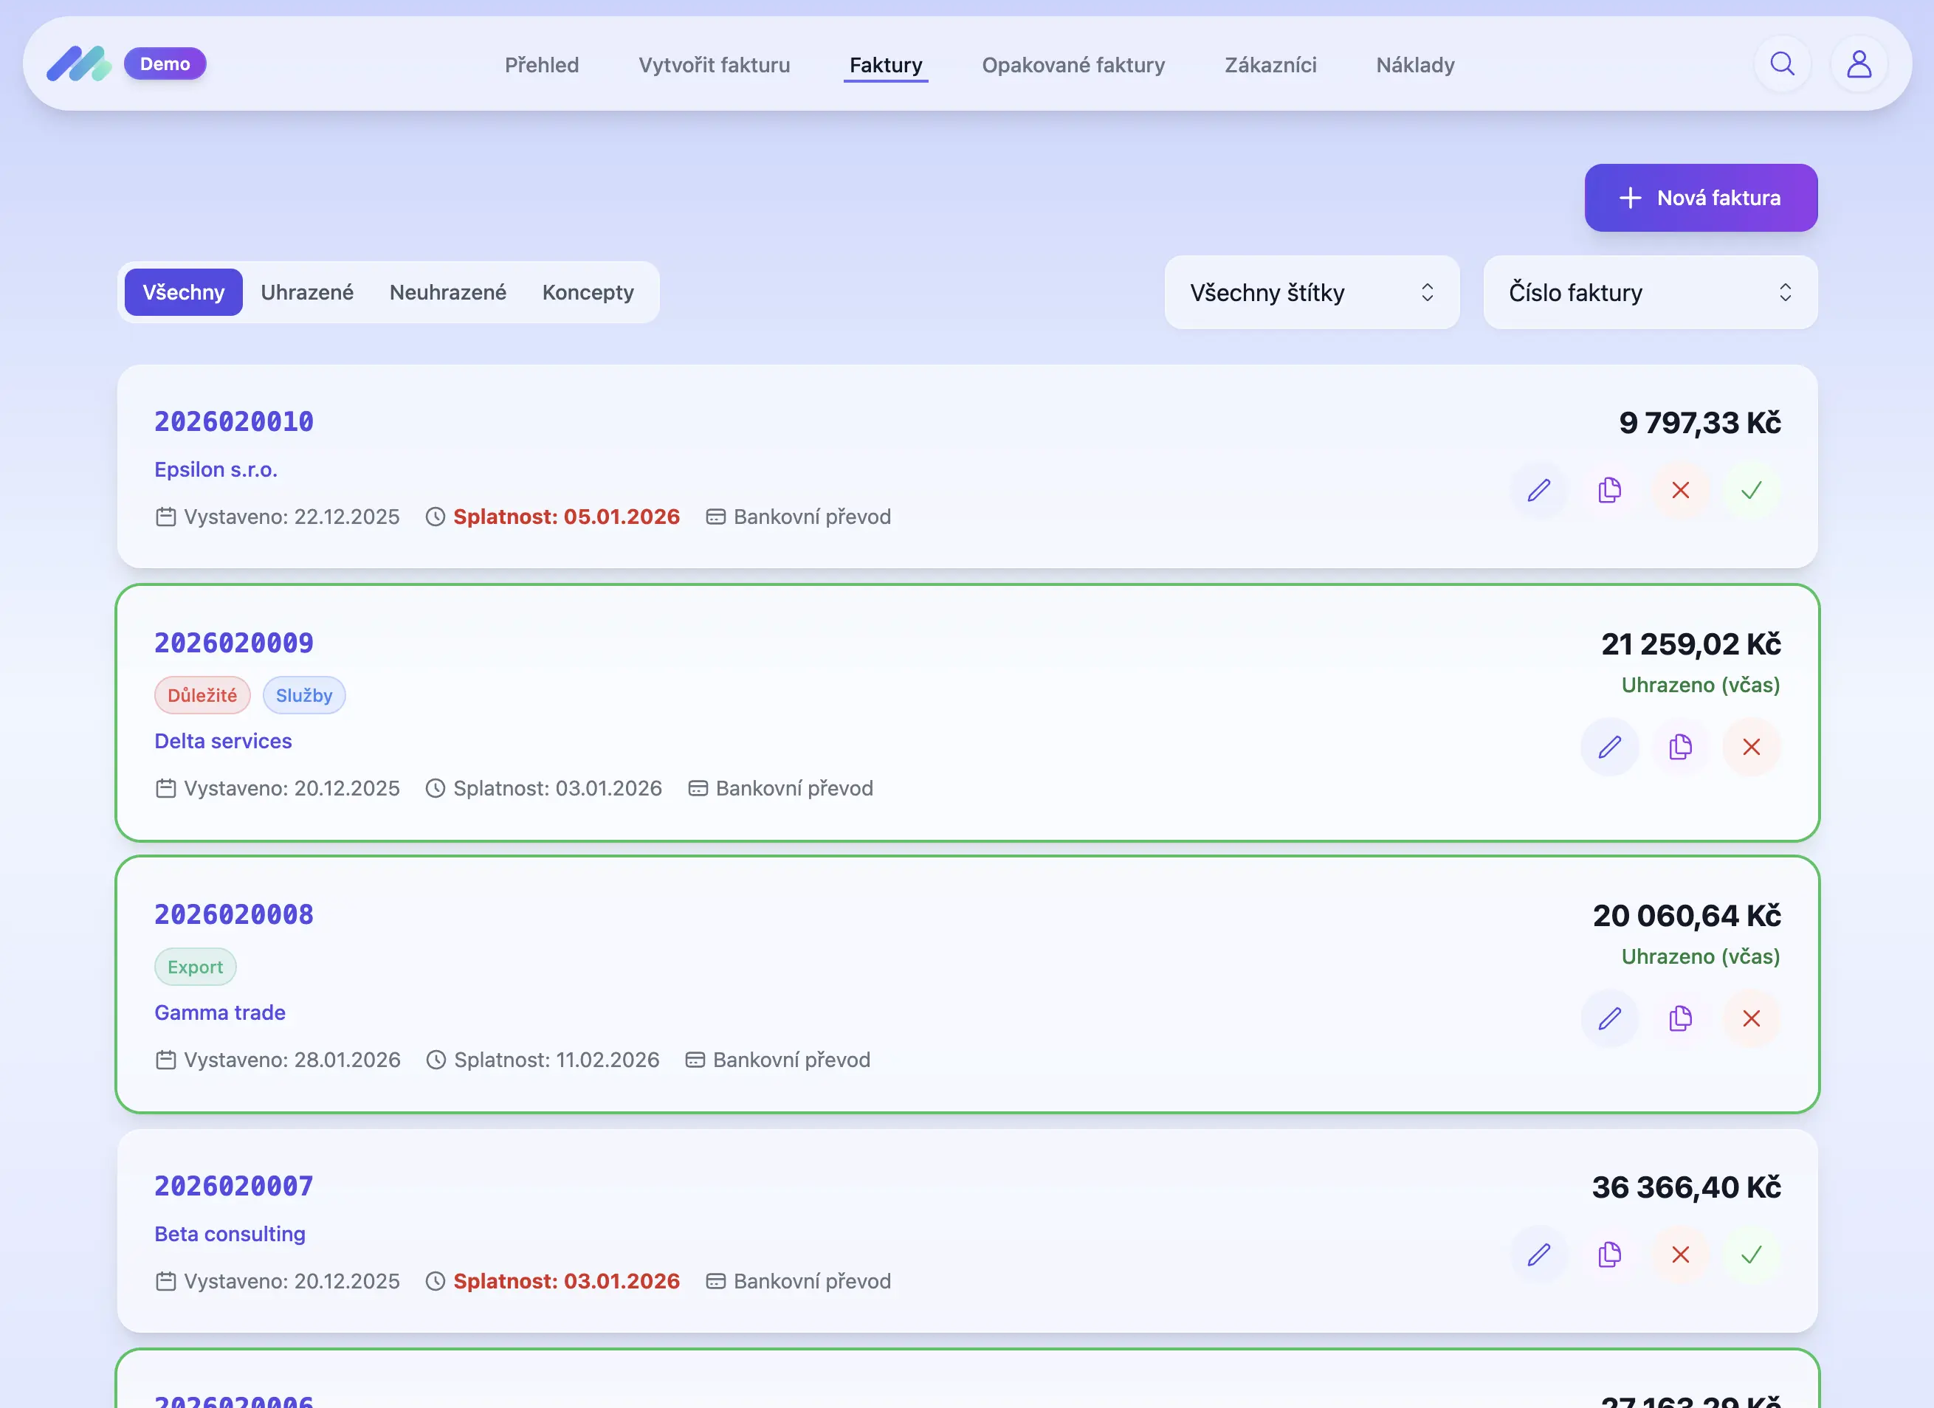Image resolution: width=1934 pixels, height=1408 pixels.
Task: Filter by Uhrazené invoices
Action: click(x=307, y=292)
